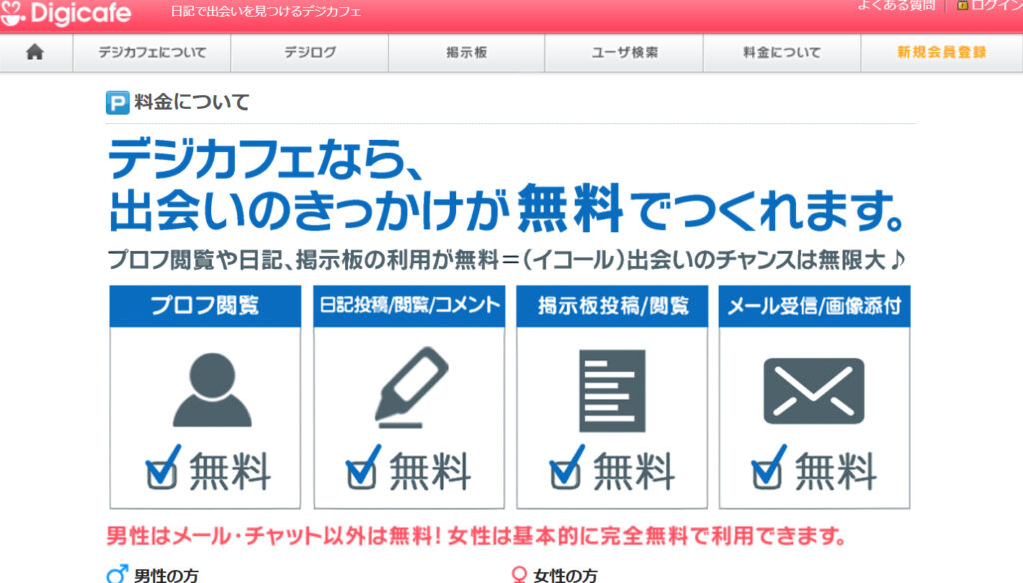
Task: Click the 新規会員登録 registration button
Action: pos(941,53)
